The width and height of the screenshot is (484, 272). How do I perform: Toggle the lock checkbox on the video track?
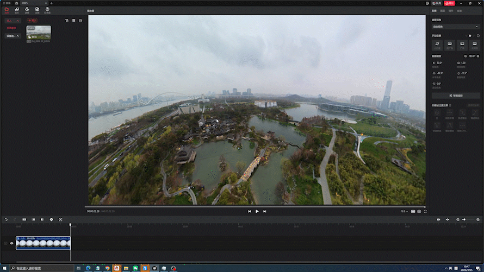click(5, 243)
